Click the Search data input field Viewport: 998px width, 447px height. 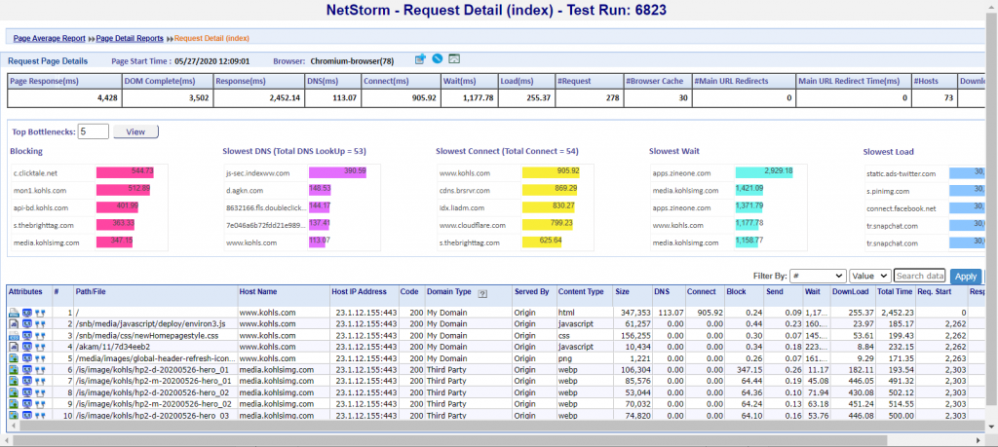(x=920, y=276)
